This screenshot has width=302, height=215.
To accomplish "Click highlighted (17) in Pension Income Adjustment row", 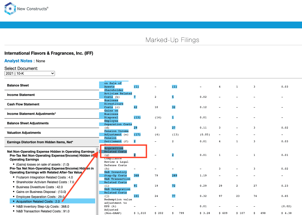I will [x=137, y=135].
